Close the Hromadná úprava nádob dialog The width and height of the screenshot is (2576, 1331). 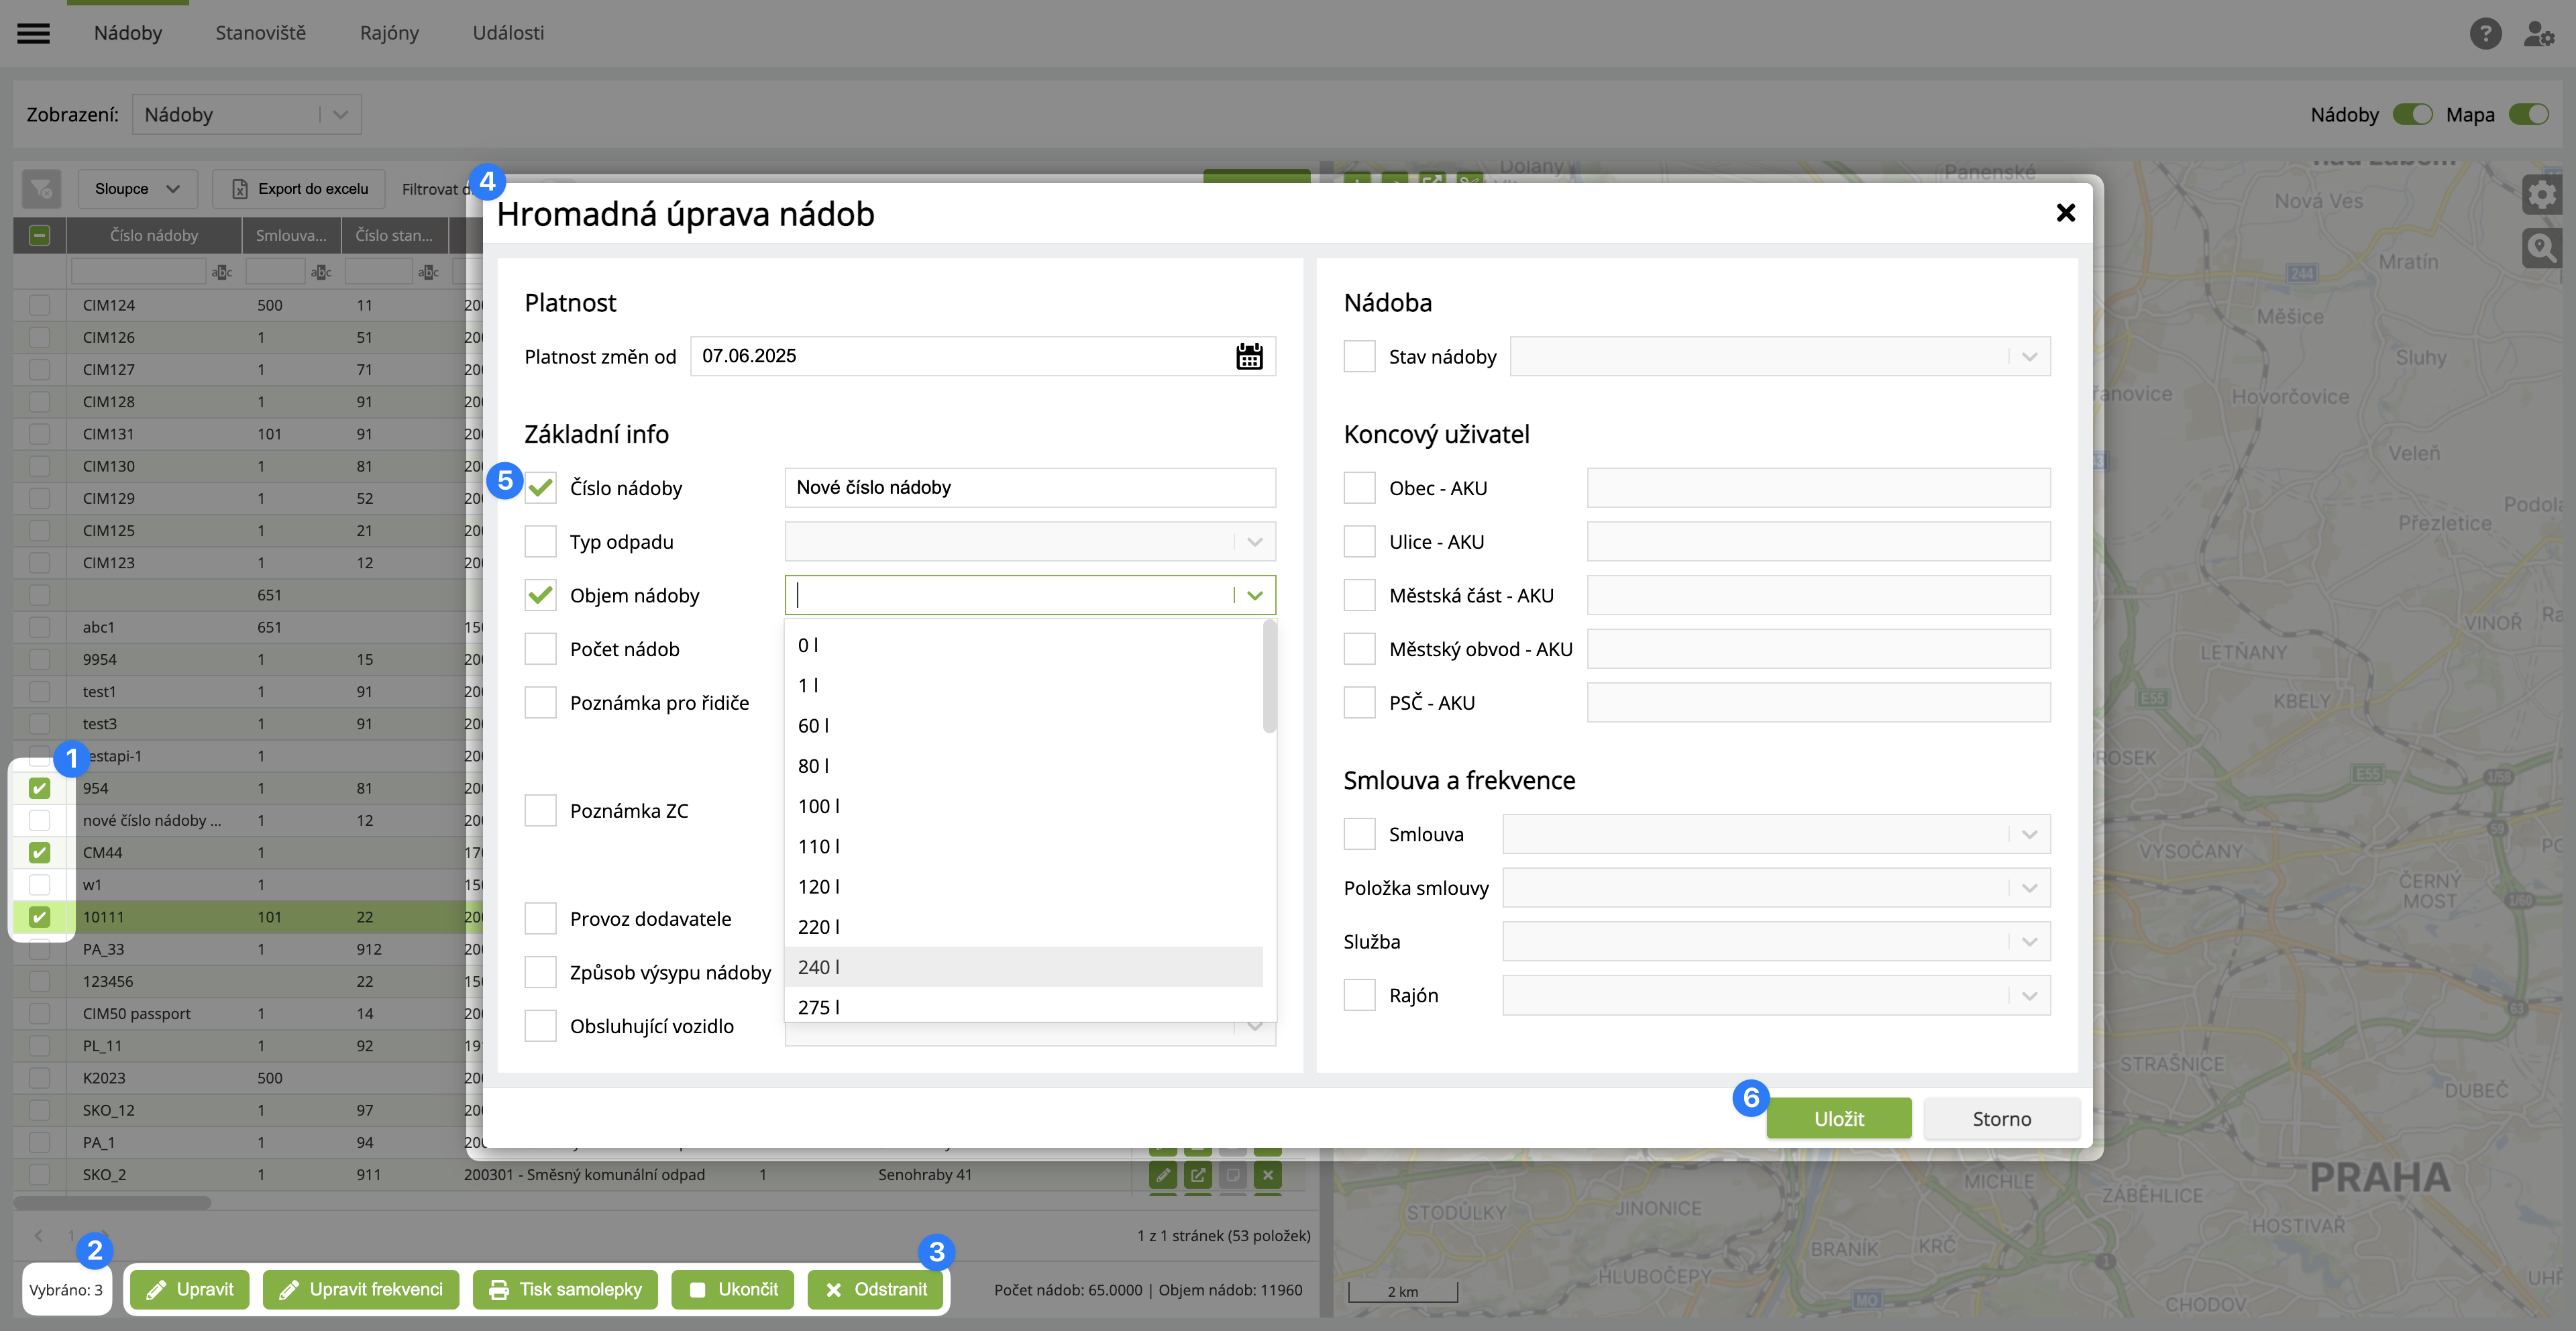point(2065,212)
